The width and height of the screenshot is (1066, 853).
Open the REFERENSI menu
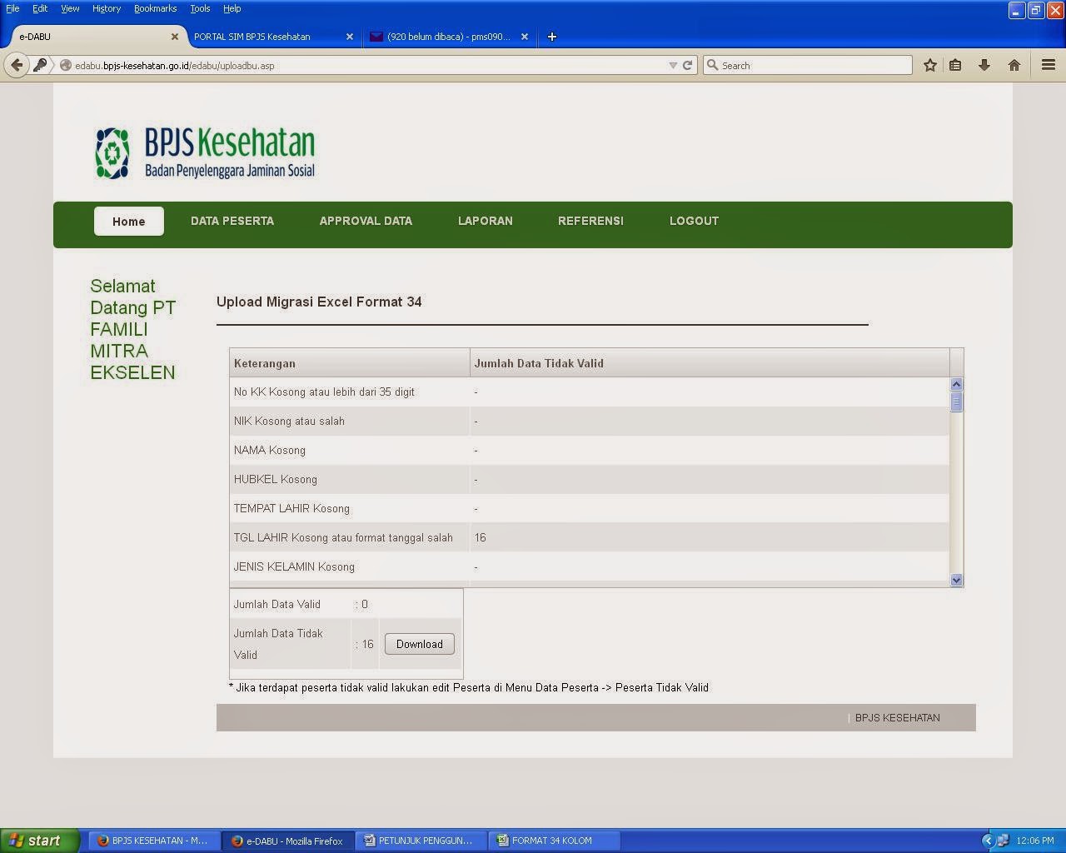(x=590, y=221)
